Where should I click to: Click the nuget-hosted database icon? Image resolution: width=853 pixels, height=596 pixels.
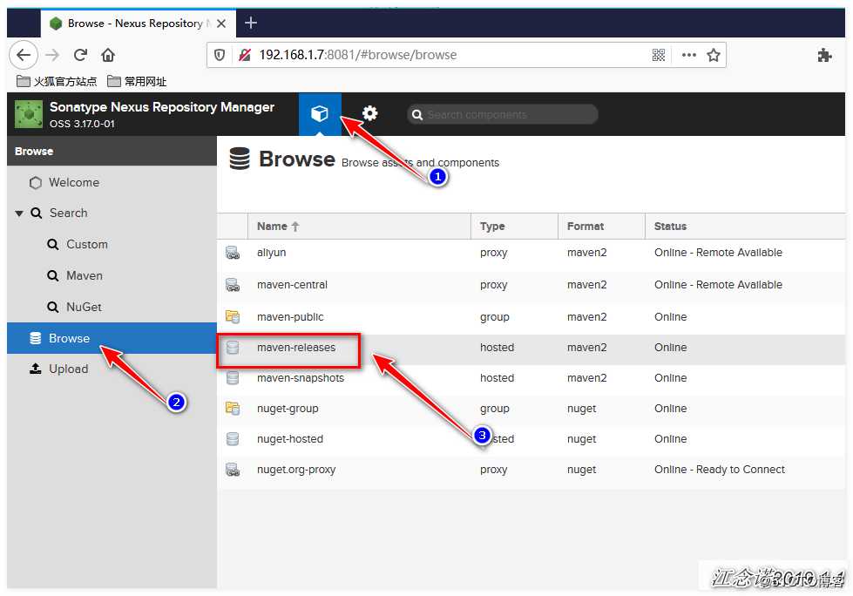tap(233, 439)
